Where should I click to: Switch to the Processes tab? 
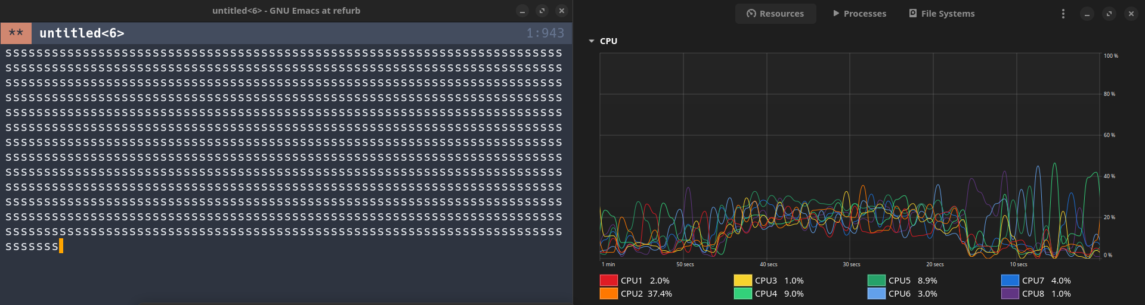(859, 14)
